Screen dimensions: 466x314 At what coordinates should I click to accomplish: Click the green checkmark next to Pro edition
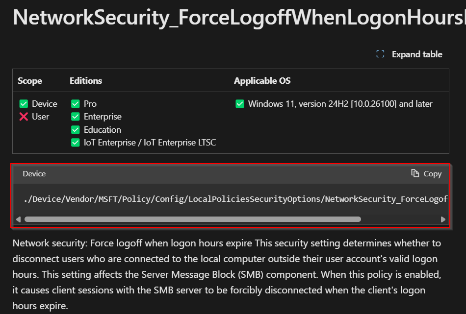(x=75, y=103)
